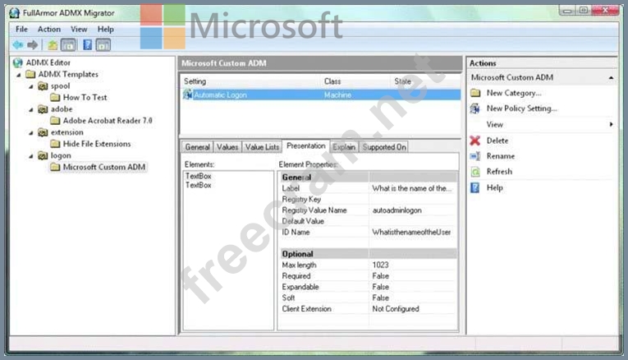Click the Rename action icon
Image resolution: width=628 pixels, height=360 pixels.
pos(475,156)
